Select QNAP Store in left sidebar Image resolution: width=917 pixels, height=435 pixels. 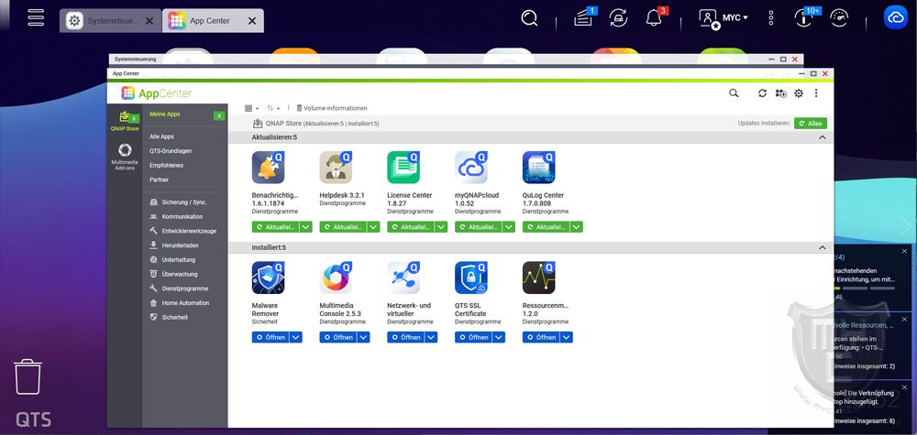(125, 120)
